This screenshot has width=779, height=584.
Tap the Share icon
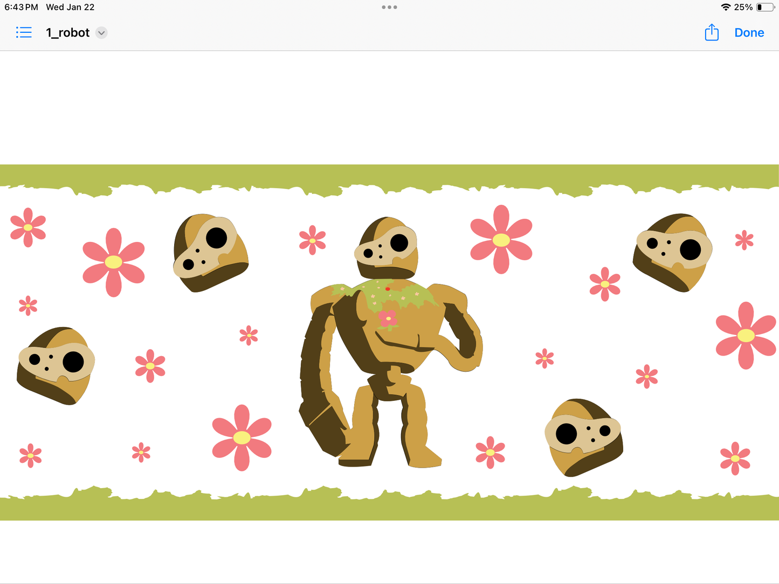712,33
